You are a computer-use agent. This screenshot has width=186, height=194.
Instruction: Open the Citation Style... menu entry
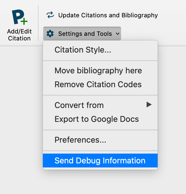coord(83,50)
